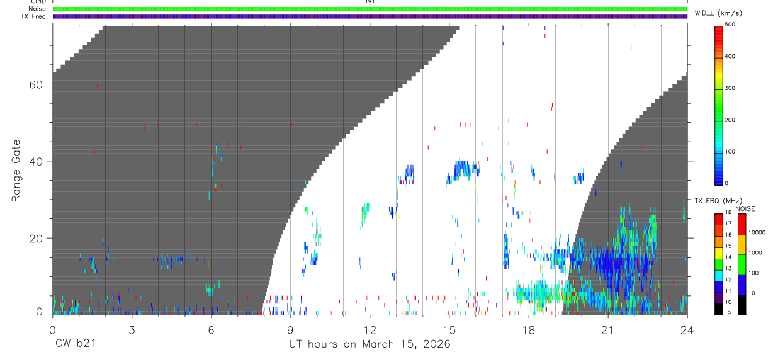
Task: Click the 14 tick on the TX FRQ scale
Action: pyautogui.click(x=729, y=257)
